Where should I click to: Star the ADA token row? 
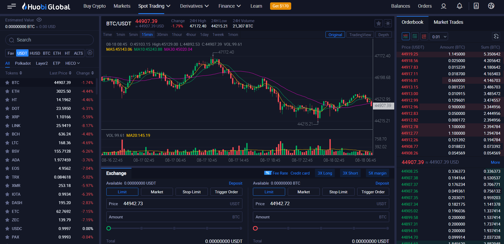pos(7,160)
